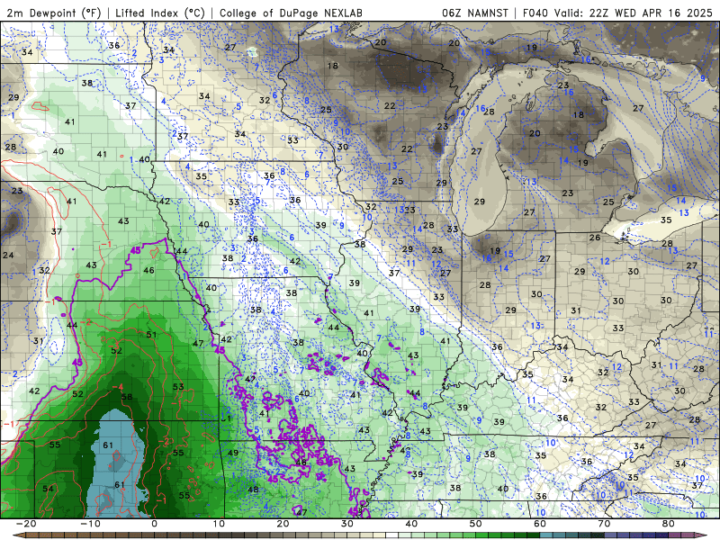Click the '60' tick label on the color scale
The image size is (720, 540).
click(540, 524)
